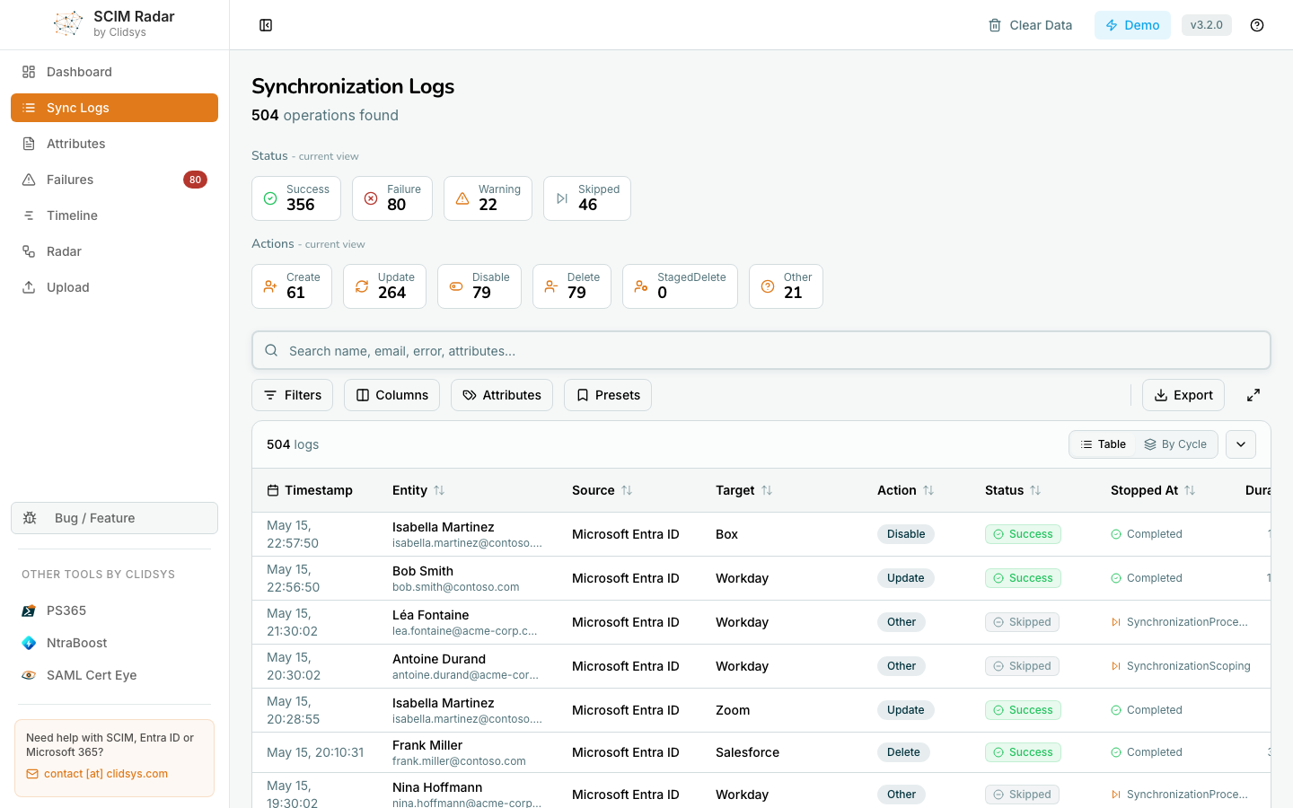1293x808 pixels.
Task: Open NtraBoost tool link
Action: (114, 643)
